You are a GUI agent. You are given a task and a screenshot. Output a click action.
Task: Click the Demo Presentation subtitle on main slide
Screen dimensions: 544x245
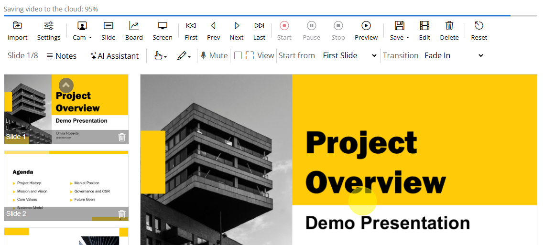(388, 223)
